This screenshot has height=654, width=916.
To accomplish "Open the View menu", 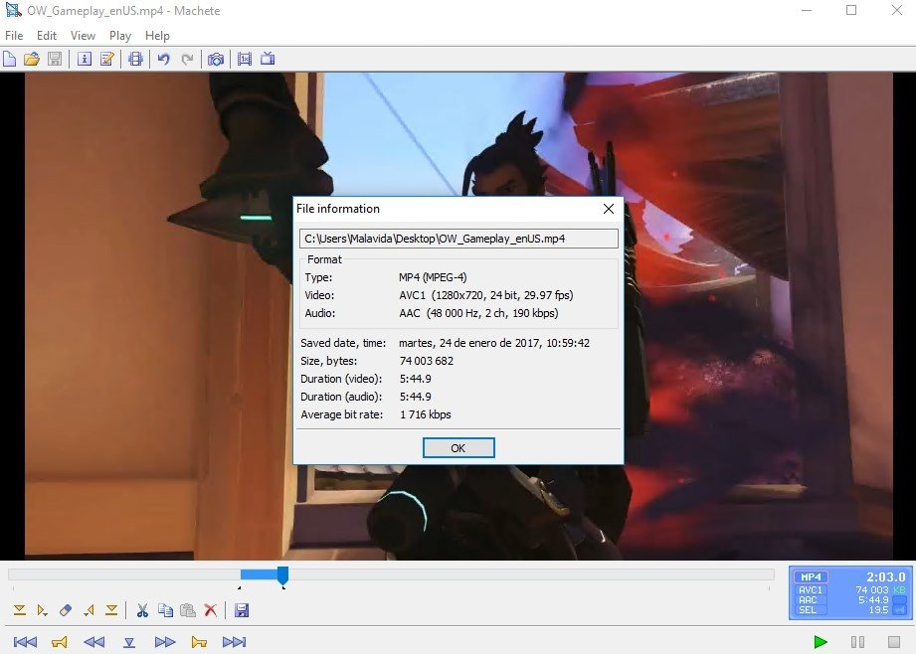I will 83,36.
